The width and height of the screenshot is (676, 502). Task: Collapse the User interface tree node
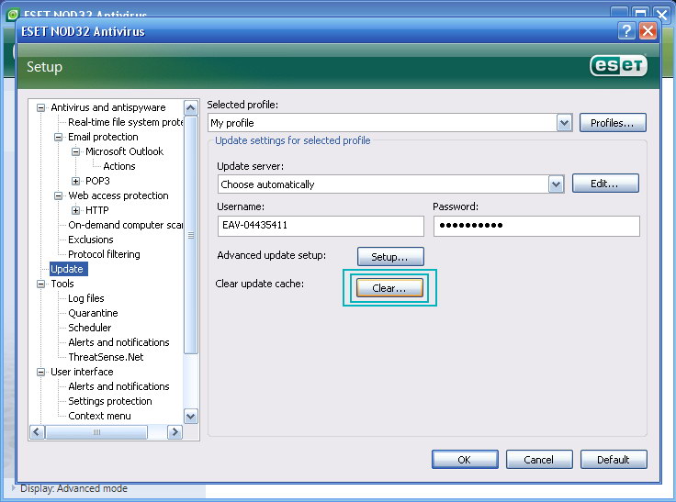41,372
